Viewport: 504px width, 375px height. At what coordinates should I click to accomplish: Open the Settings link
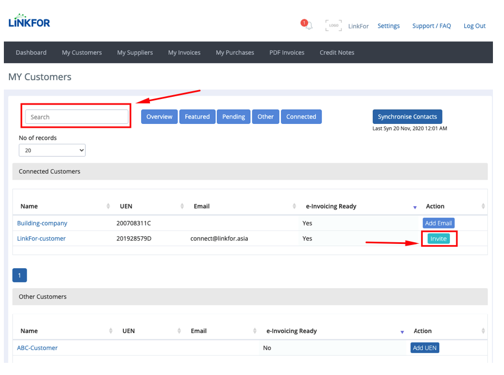point(388,25)
